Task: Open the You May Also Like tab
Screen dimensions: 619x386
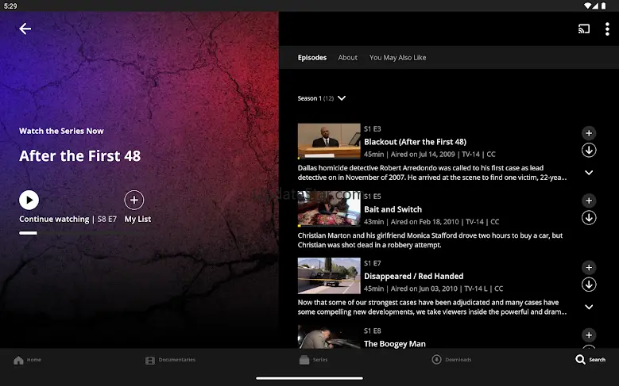Action: (397, 58)
